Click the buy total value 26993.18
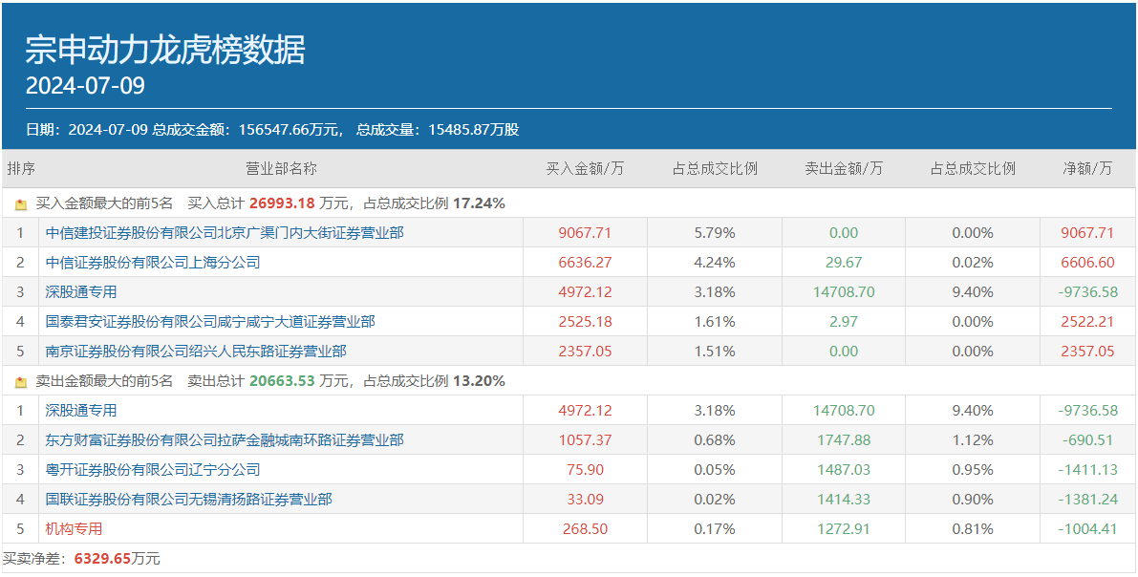The width and height of the screenshot is (1138, 577). [x=282, y=203]
